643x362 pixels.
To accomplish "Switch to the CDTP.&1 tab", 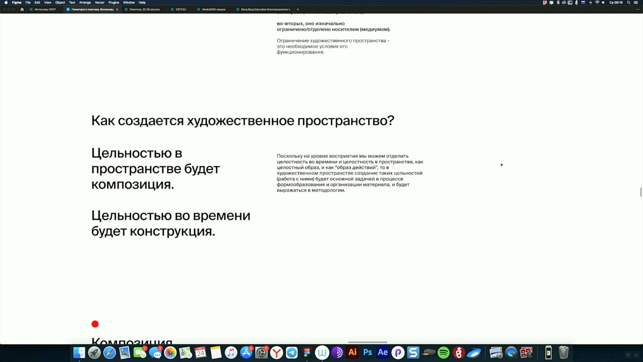I will [181, 9].
